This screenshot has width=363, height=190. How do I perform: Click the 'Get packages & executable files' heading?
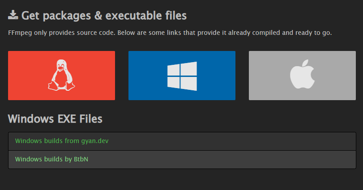coord(104,16)
